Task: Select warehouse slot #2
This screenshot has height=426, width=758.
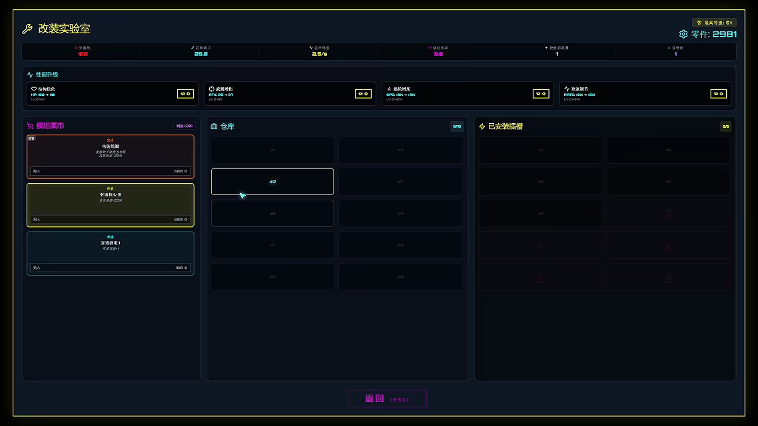Action: tap(400, 150)
